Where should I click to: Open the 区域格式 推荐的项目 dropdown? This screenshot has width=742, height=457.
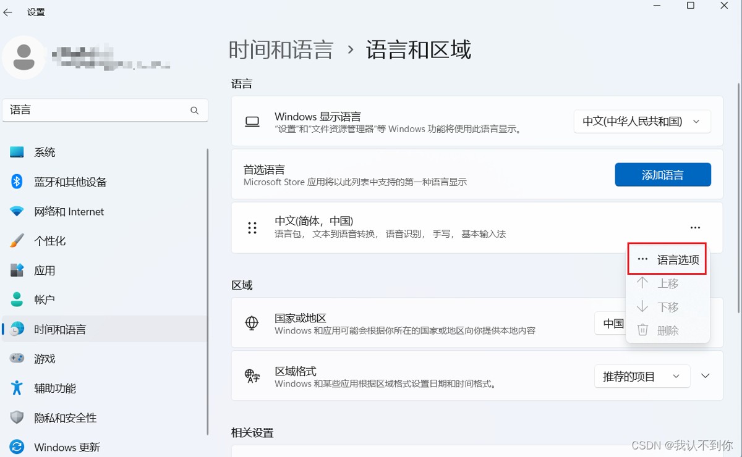click(x=642, y=376)
